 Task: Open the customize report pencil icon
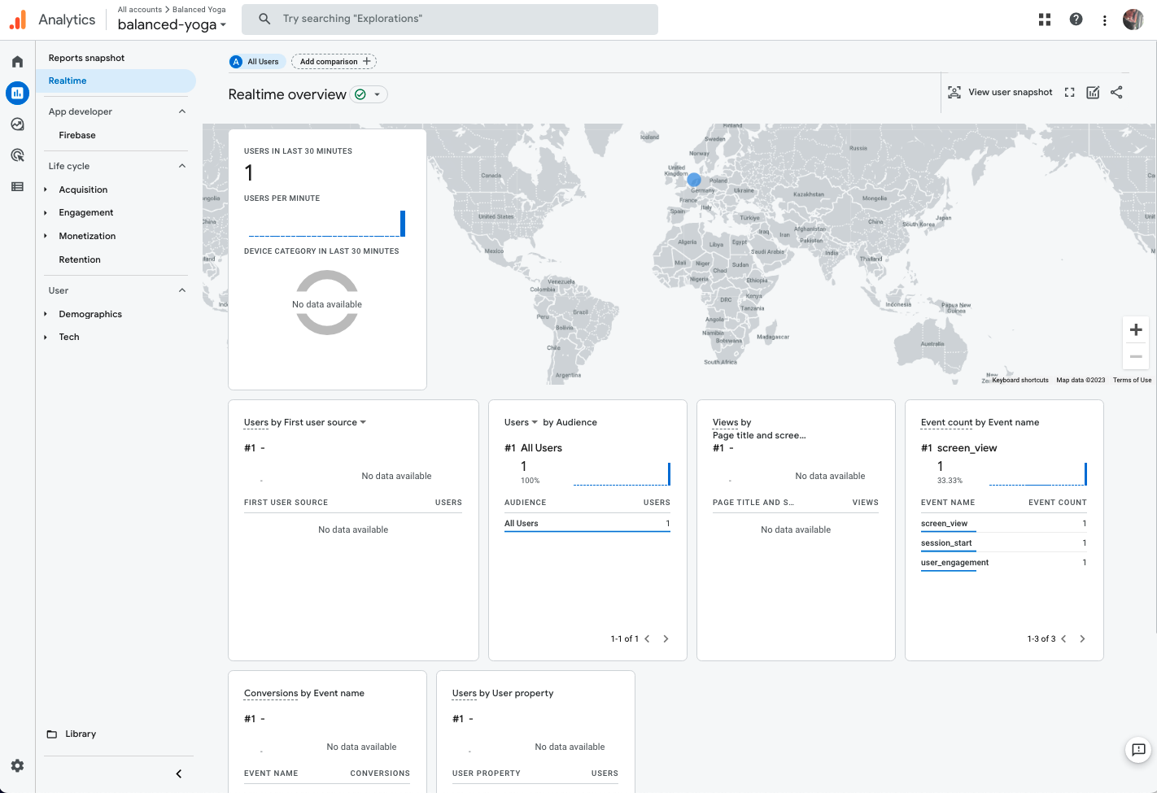(1093, 93)
